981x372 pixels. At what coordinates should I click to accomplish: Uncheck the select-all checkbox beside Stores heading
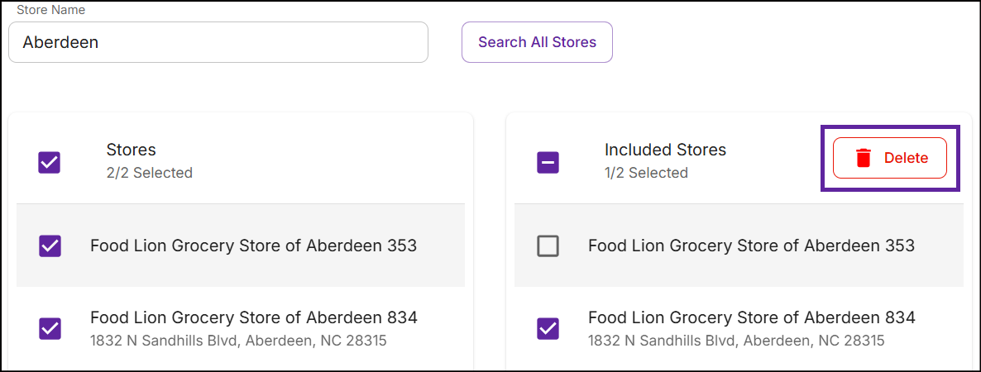tap(50, 163)
